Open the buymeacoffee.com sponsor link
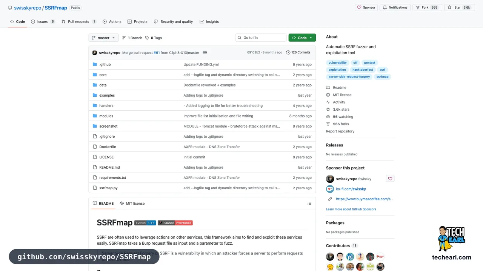The image size is (483, 271). [x=365, y=199]
